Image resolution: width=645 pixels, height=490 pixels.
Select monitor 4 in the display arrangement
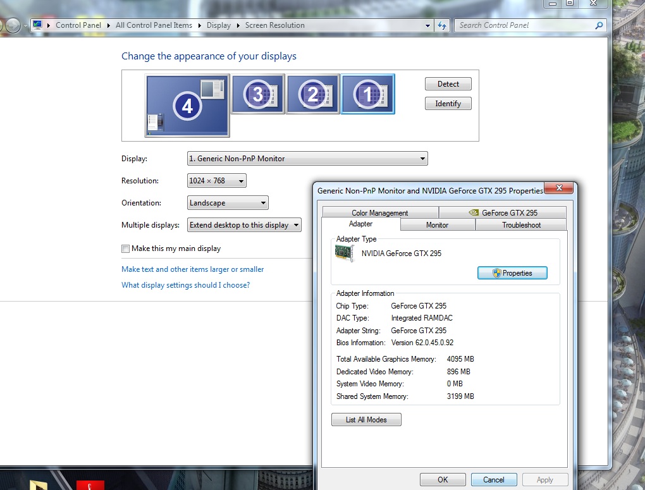187,106
